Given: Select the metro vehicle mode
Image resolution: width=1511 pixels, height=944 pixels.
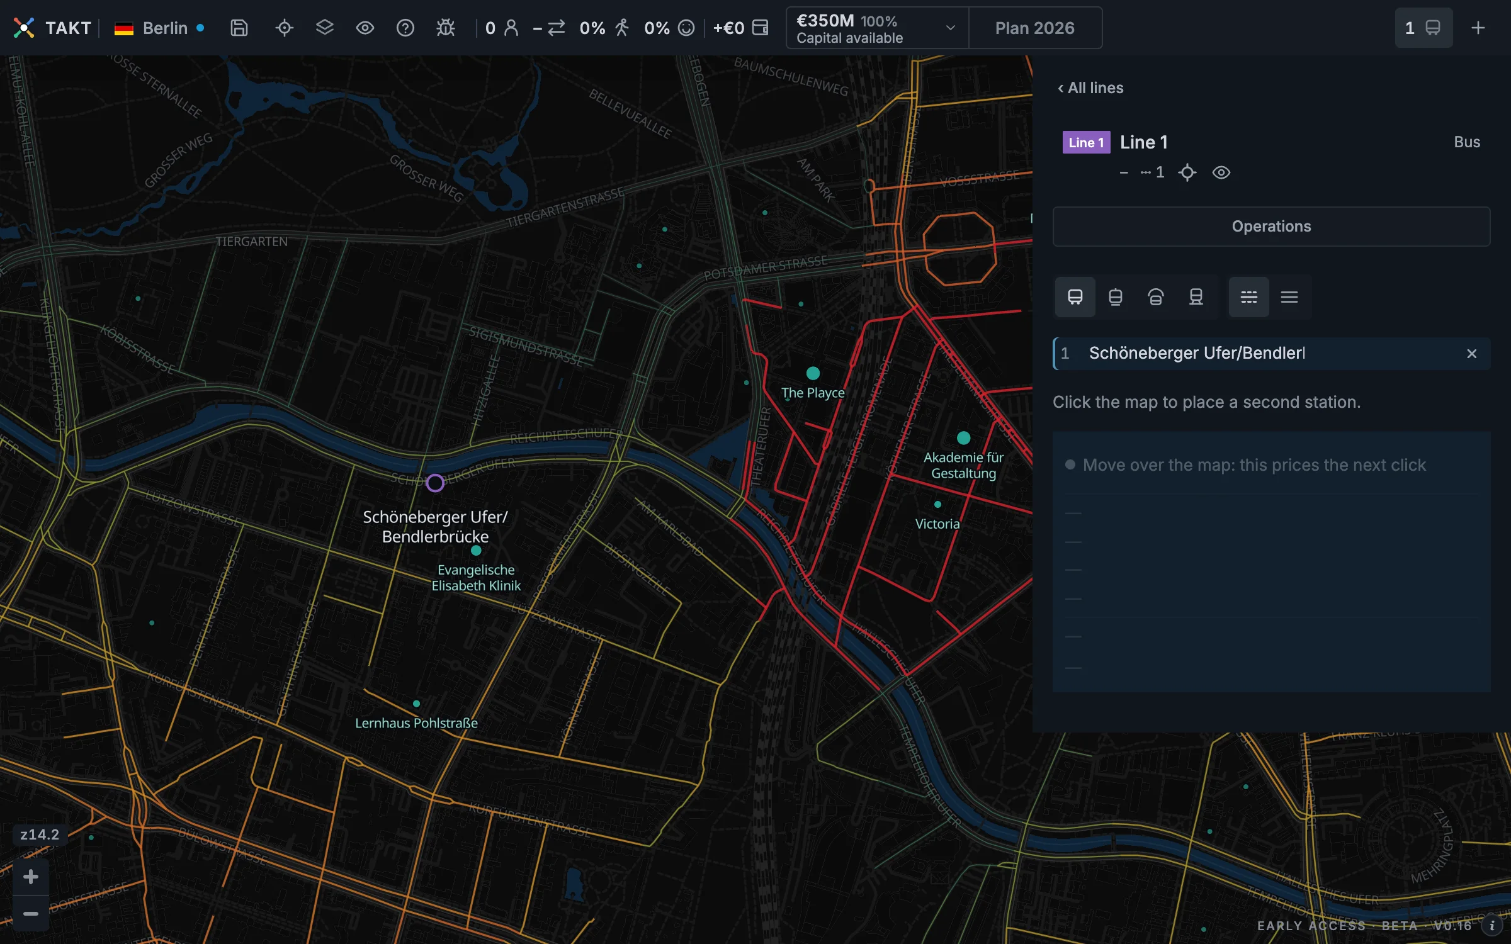Looking at the screenshot, I should click(x=1156, y=297).
